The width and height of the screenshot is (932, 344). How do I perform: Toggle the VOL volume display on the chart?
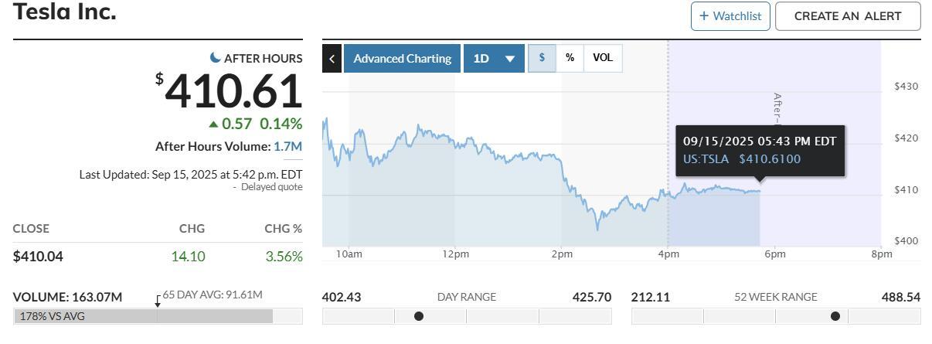(x=603, y=58)
